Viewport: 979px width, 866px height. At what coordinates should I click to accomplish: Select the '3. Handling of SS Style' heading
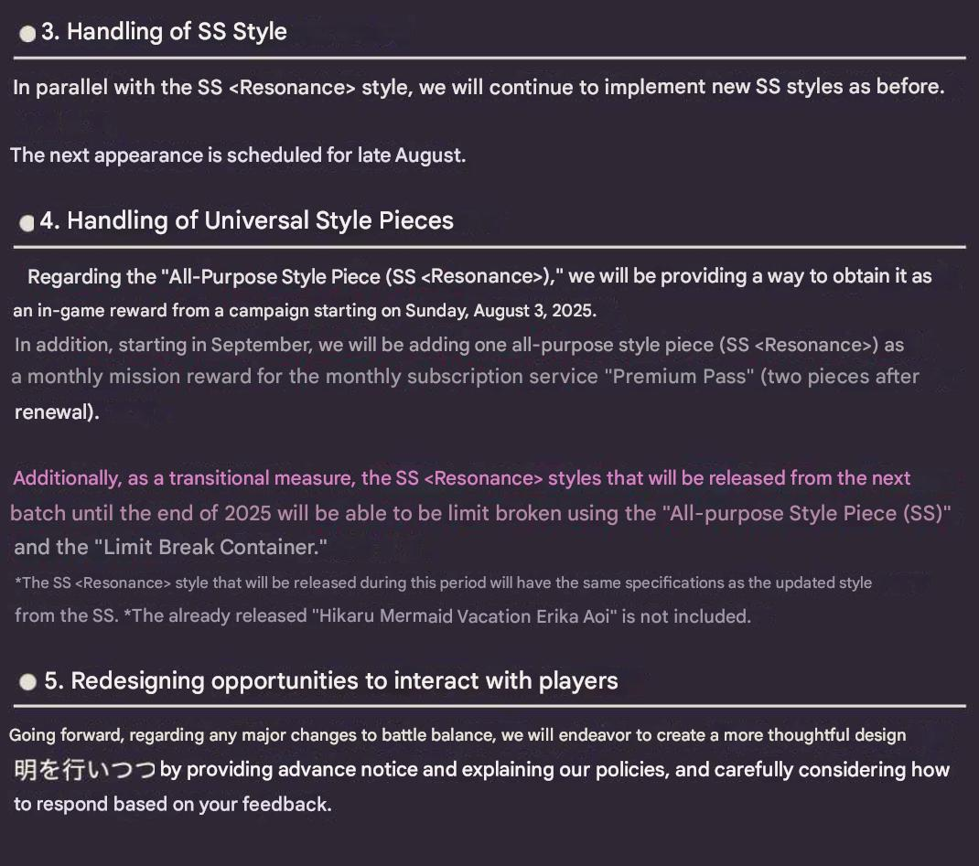pos(164,32)
